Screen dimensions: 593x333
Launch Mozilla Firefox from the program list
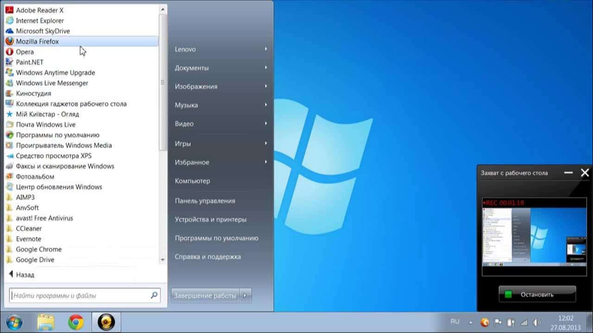82,41
